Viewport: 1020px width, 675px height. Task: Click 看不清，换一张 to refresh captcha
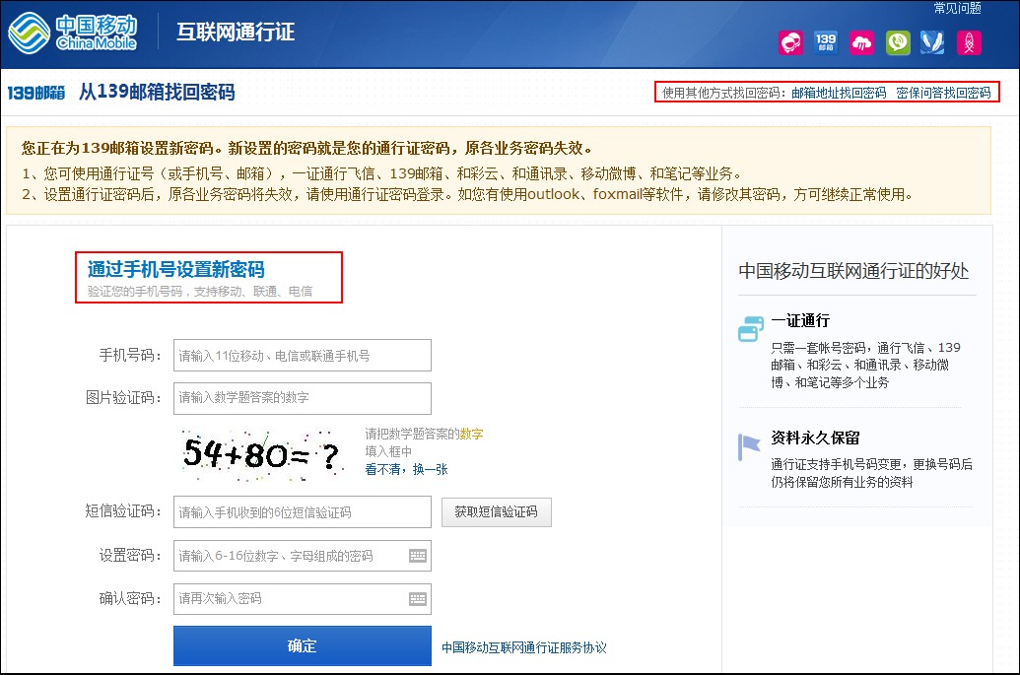[x=406, y=469]
